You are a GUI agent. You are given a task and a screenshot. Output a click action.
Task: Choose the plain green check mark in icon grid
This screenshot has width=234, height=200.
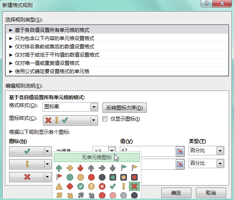click(x=113, y=186)
